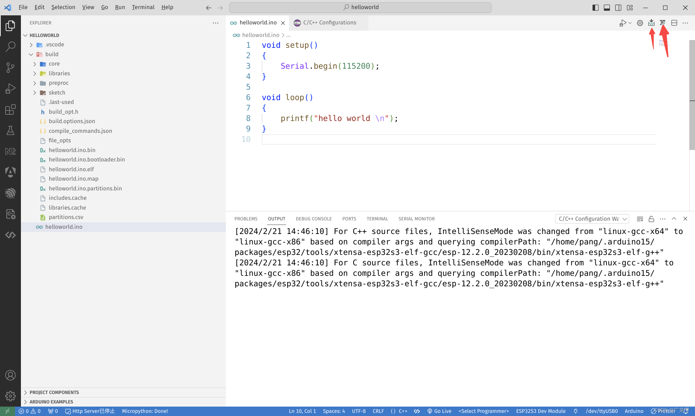Image resolution: width=695 pixels, height=416 pixels.
Task: Open the Extensions view
Action: click(x=10, y=109)
